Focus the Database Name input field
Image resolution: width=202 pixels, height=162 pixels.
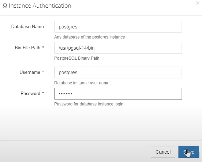tap(118, 27)
